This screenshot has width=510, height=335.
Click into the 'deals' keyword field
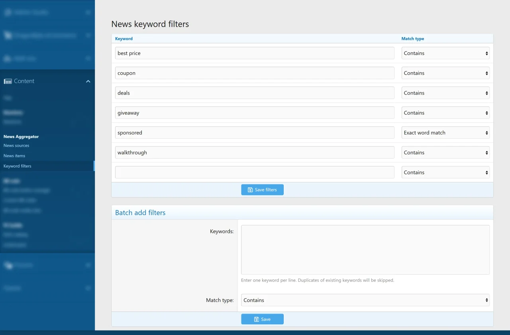[x=255, y=93]
